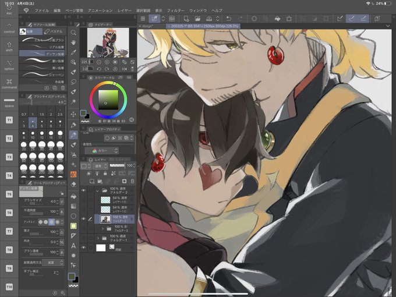Collapse the フォルダー2 folder
Viewport: 396px width, 297px height.
97,190
